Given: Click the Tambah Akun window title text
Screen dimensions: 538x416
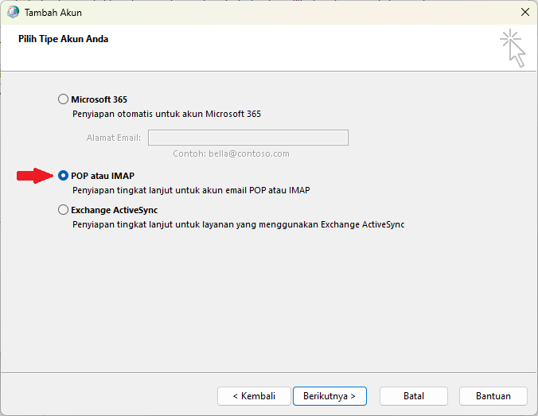Looking at the screenshot, I should point(53,13).
